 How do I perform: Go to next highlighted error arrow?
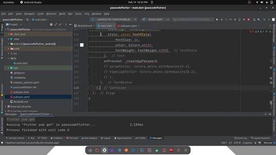tap(270, 31)
